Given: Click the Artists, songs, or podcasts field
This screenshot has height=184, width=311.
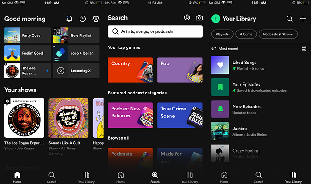Looking at the screenshot, I should point(155,31).
